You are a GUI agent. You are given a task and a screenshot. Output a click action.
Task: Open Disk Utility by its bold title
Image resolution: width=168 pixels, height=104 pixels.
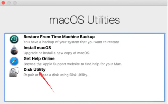(35, 70)
